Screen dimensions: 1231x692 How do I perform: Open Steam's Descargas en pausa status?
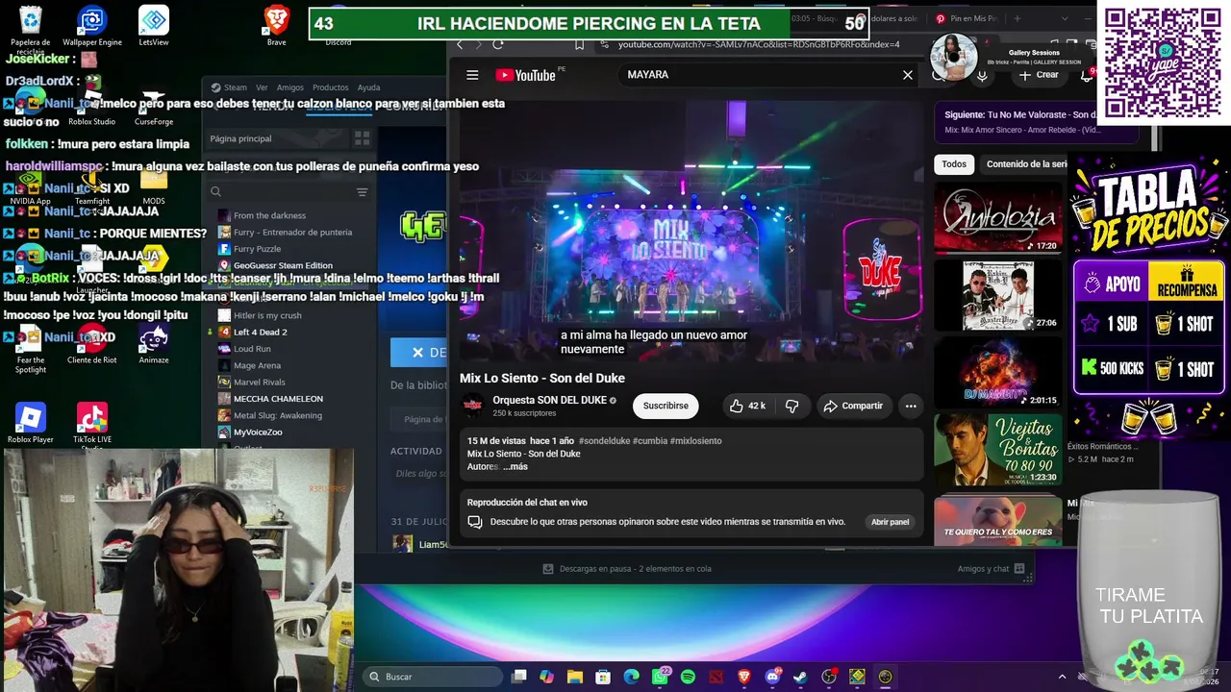627,569
